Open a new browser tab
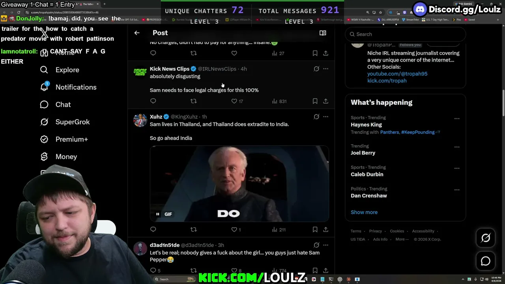Viewport: 505px width, 284px height. [x=104, y=4]
